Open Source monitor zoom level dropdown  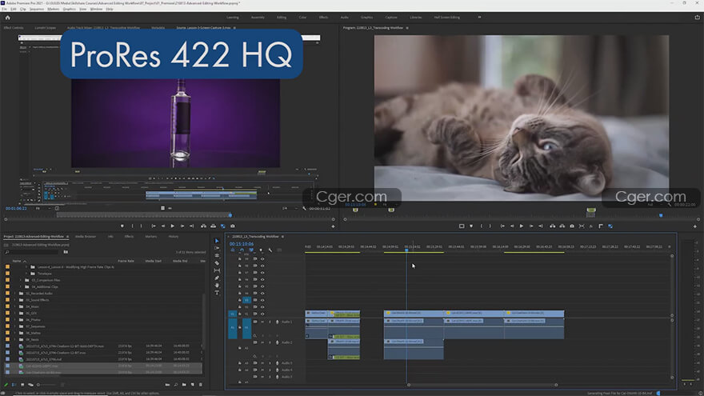(43, 208)
